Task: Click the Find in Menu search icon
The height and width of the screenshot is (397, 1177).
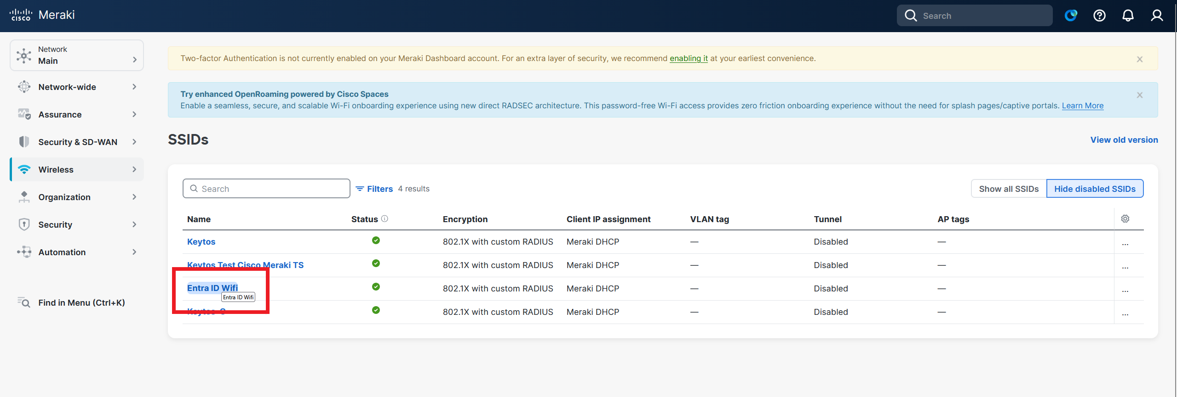Action: (x=24, y=302)
